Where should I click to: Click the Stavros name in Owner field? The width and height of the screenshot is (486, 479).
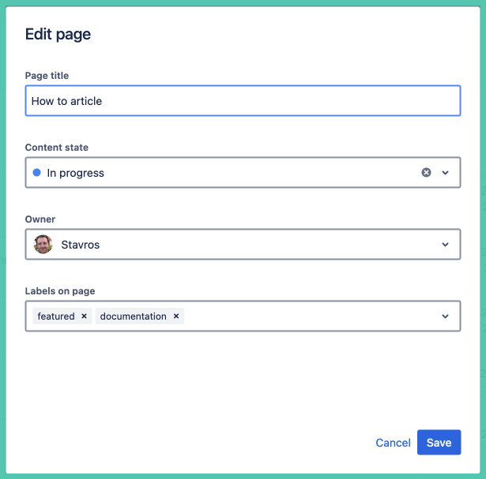click(x=81, y=245)
